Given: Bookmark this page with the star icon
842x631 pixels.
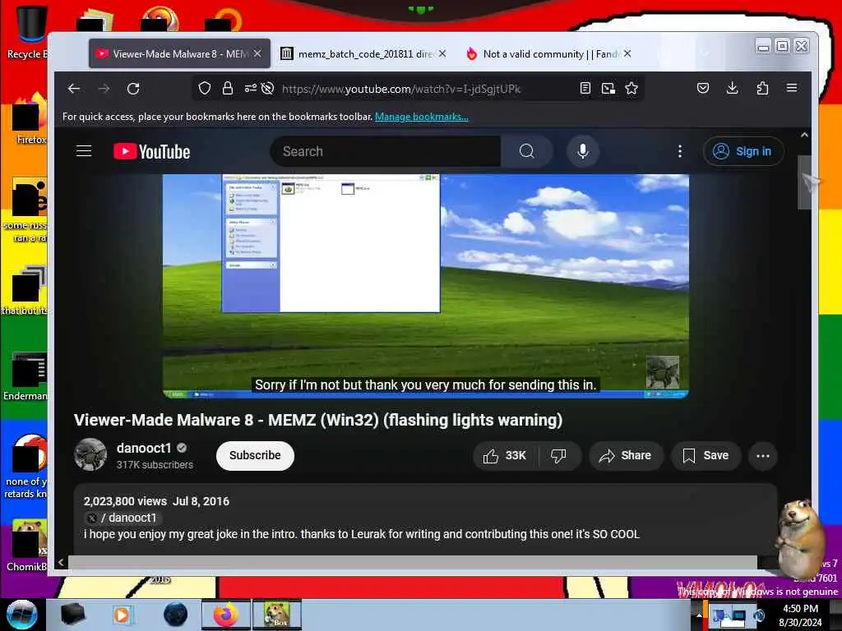Looking at the screenshot, I should [x=631, y=88].
